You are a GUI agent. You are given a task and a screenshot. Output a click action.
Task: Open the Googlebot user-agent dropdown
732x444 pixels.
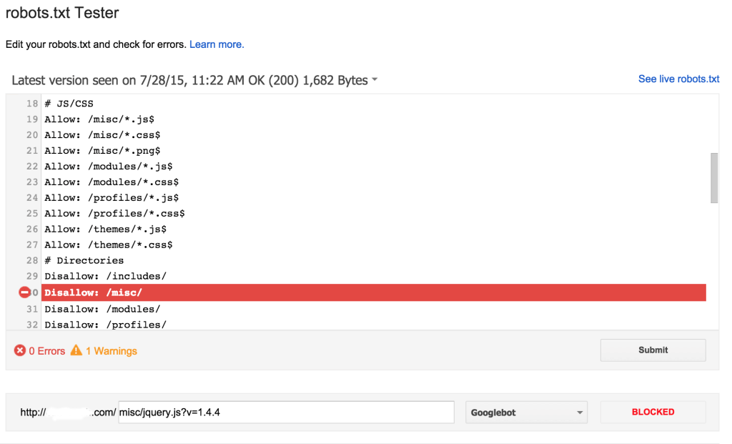tap(526, 412)
